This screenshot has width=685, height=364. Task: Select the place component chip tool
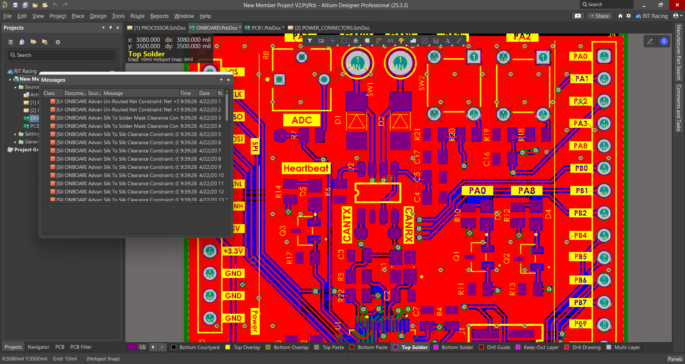(367, 41)
